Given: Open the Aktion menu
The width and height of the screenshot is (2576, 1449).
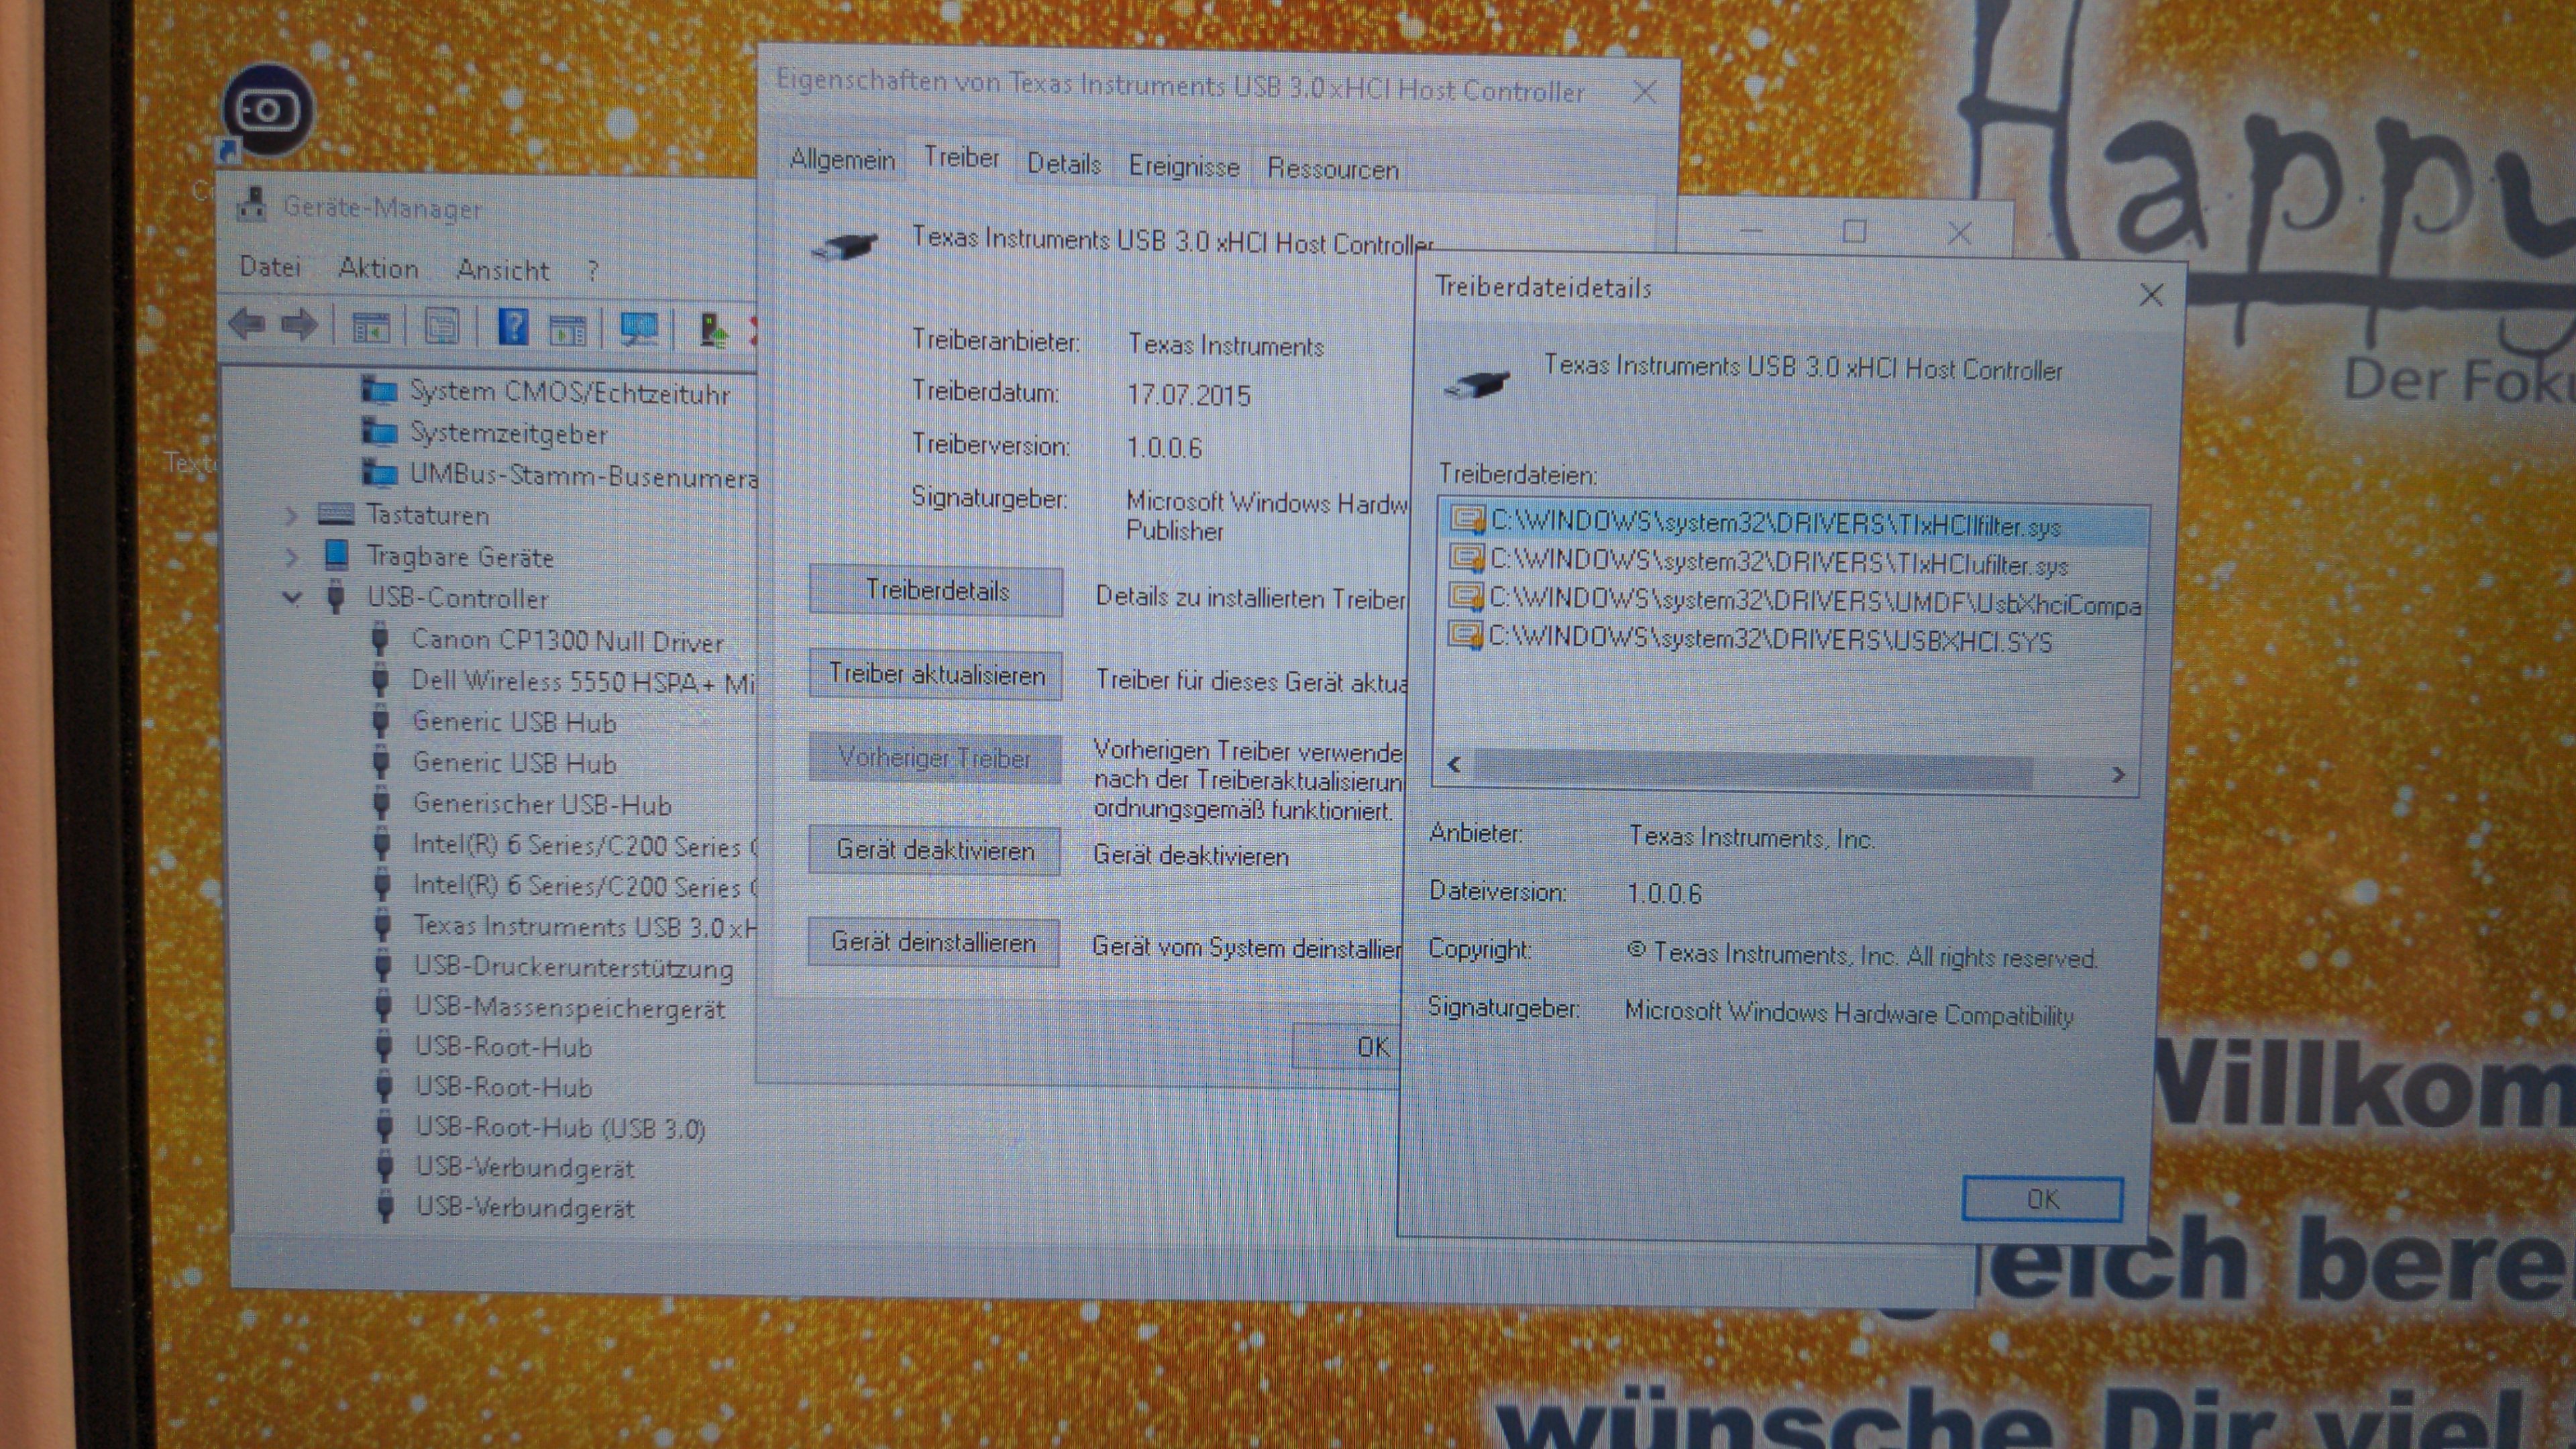Looking at the screenshot, I should [x=378, y=268].
